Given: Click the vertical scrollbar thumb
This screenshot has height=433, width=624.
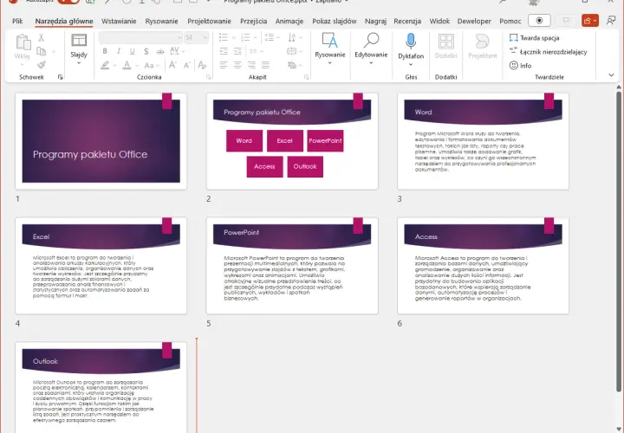Looking at the screenshot, I should click(x=619, y=241).
